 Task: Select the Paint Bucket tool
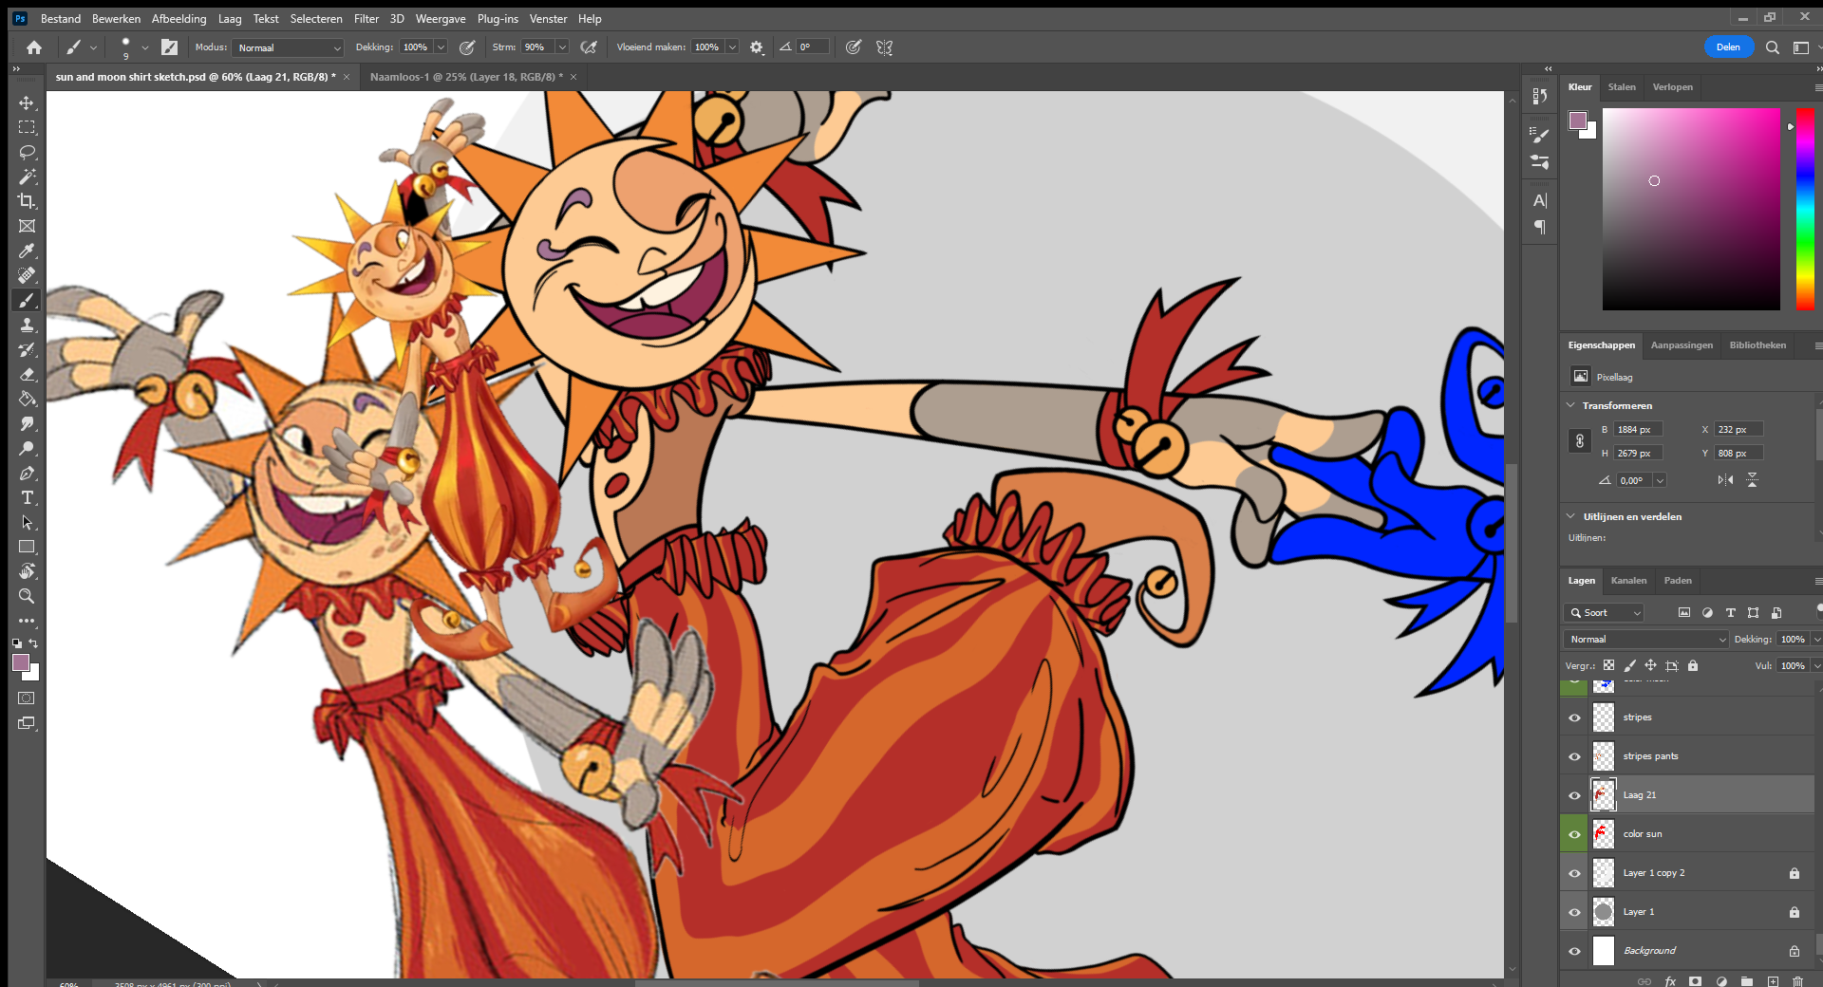pos(27,399)
